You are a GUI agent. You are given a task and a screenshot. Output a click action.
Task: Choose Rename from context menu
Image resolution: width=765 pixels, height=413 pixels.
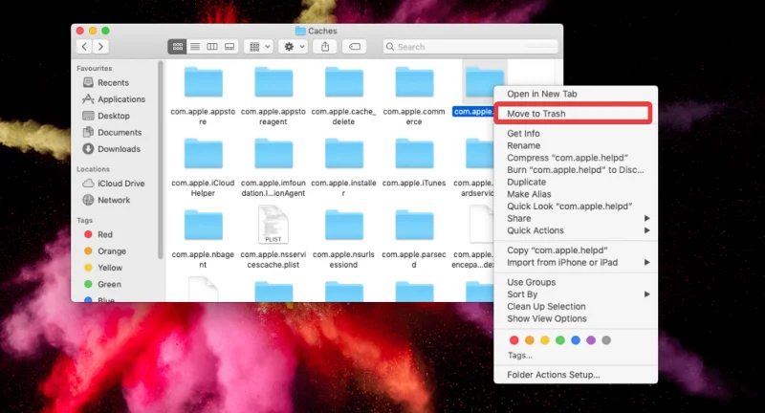576,145
